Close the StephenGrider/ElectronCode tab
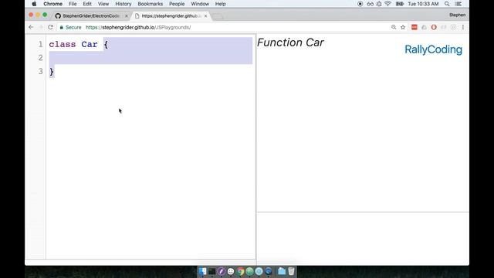 (x=127, y=15)
